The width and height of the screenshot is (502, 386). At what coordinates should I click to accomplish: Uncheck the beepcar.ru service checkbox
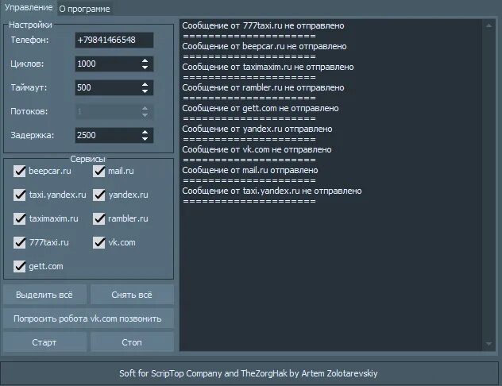click(x=20, y=171)
